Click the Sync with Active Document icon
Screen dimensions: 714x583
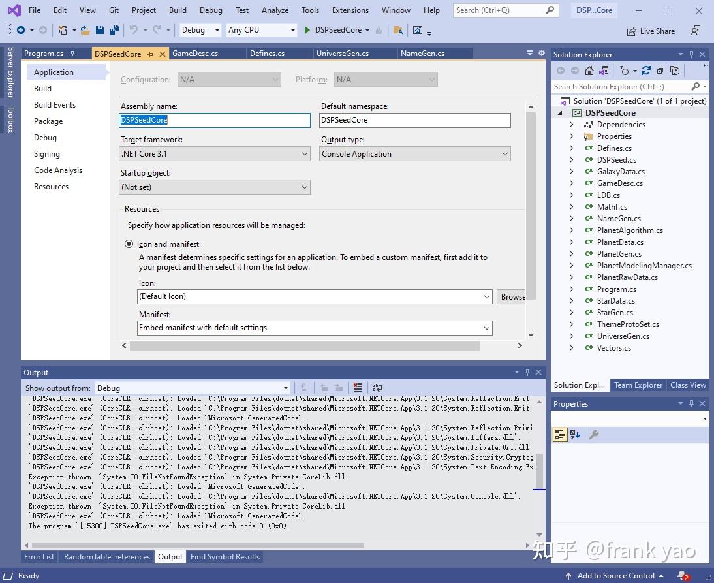646,71
